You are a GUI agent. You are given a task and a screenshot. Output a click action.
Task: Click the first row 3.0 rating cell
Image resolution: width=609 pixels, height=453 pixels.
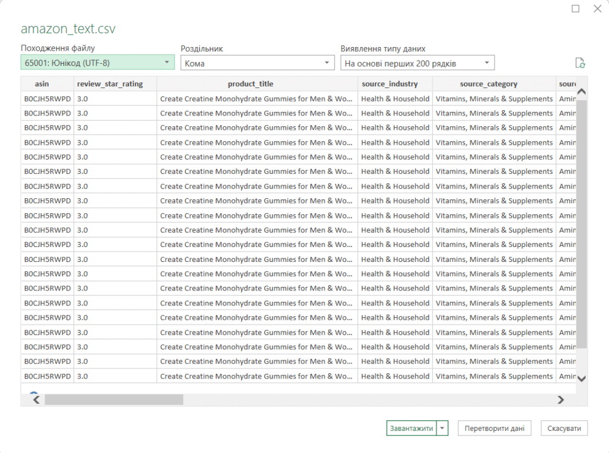115,99
